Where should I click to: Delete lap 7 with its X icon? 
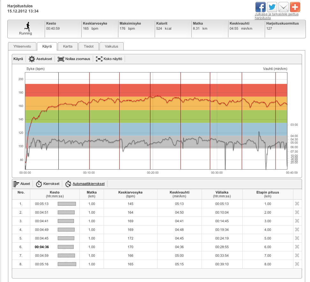(297, 255)
